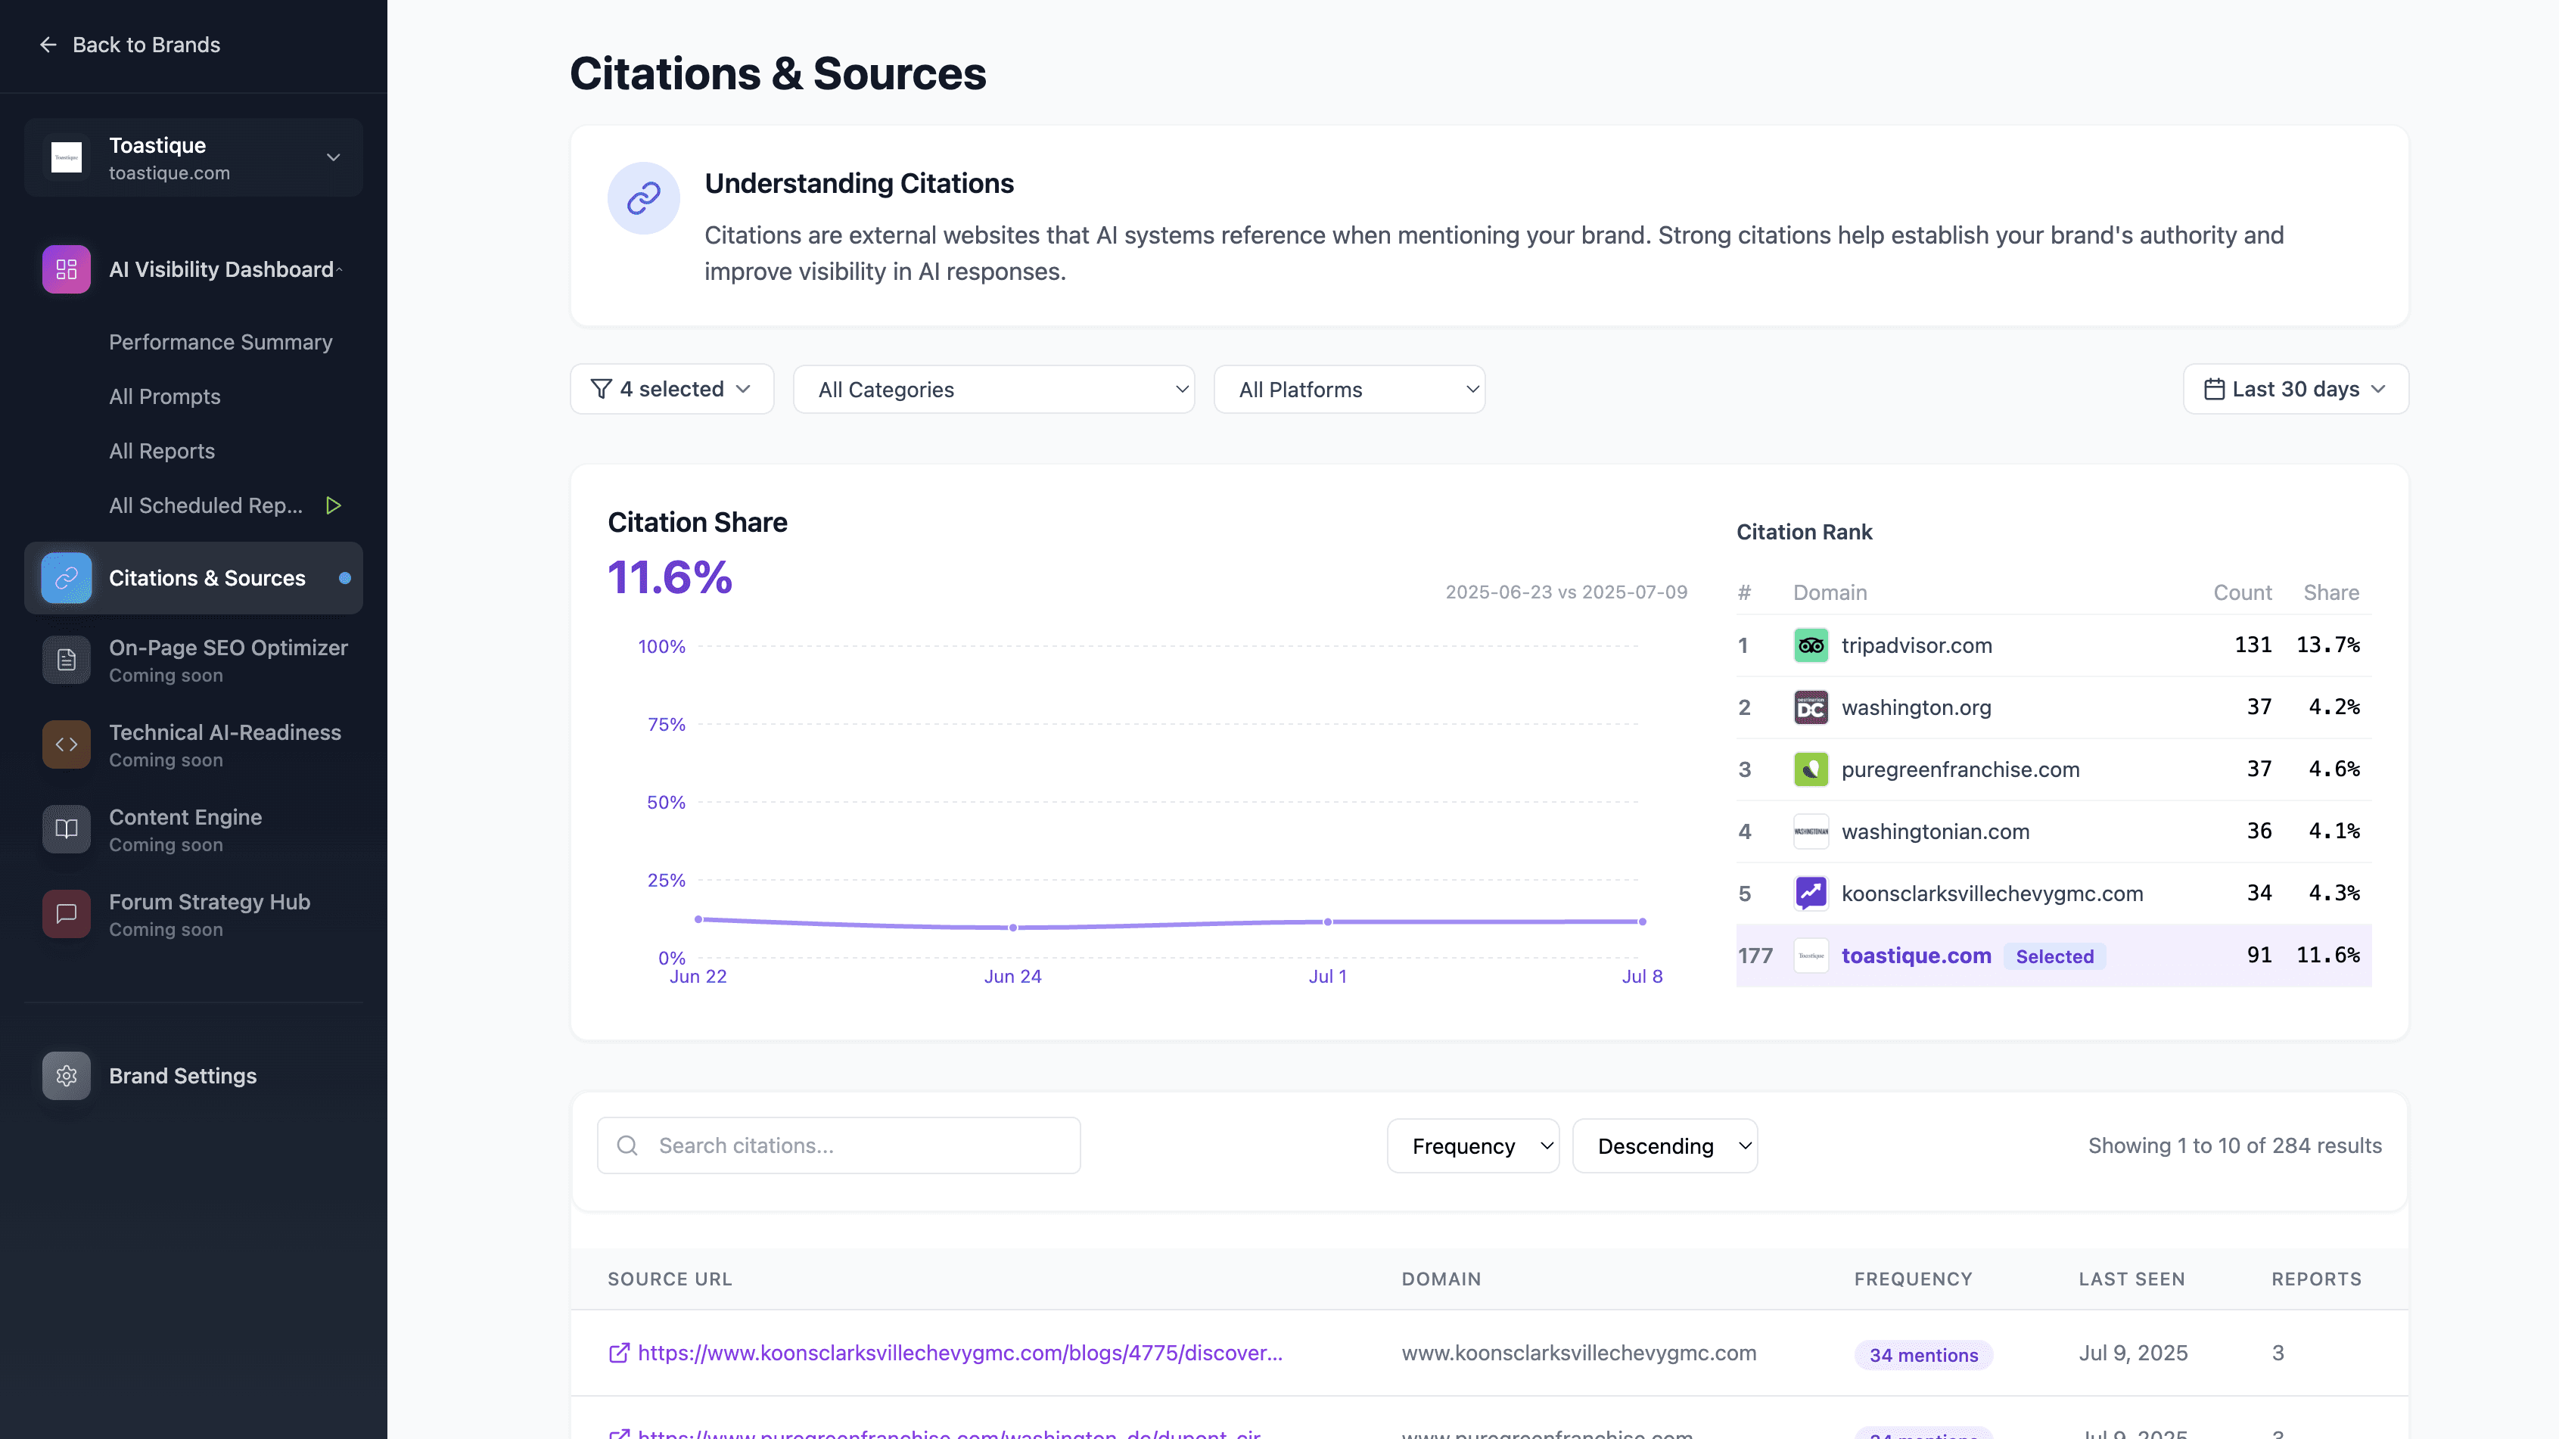Screen dimensions: 2559x1439
Task: Open the 4 selected filter dropdown
Action: (672, 390)
